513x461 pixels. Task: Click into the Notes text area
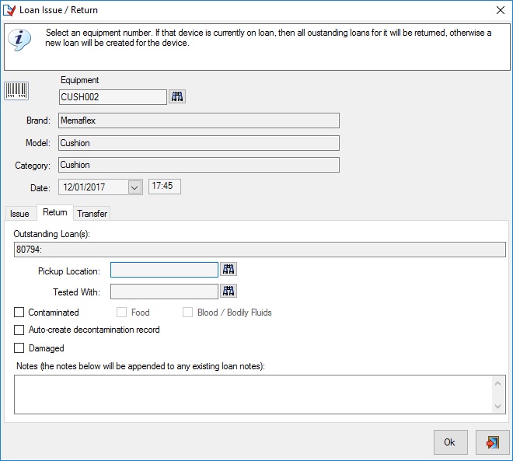pos(253,395)
